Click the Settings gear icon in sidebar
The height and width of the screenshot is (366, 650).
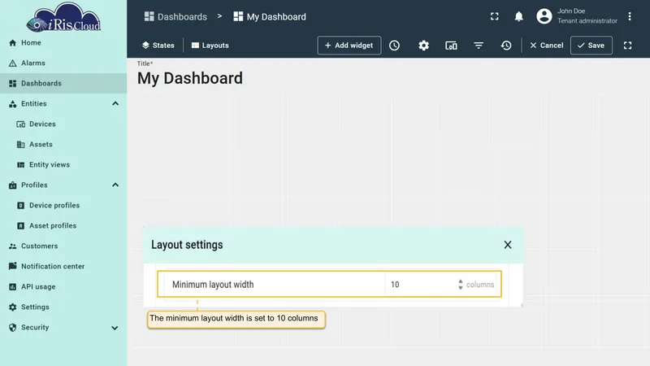(12, 307)
